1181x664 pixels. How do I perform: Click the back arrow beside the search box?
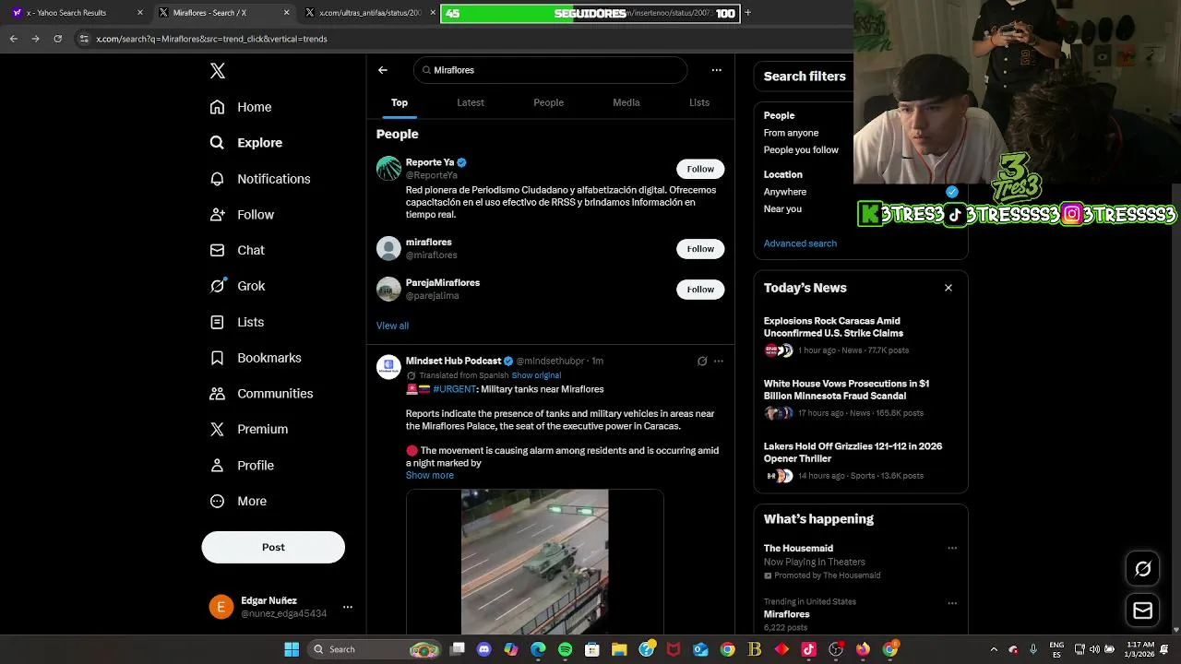[x=383, y=70]
